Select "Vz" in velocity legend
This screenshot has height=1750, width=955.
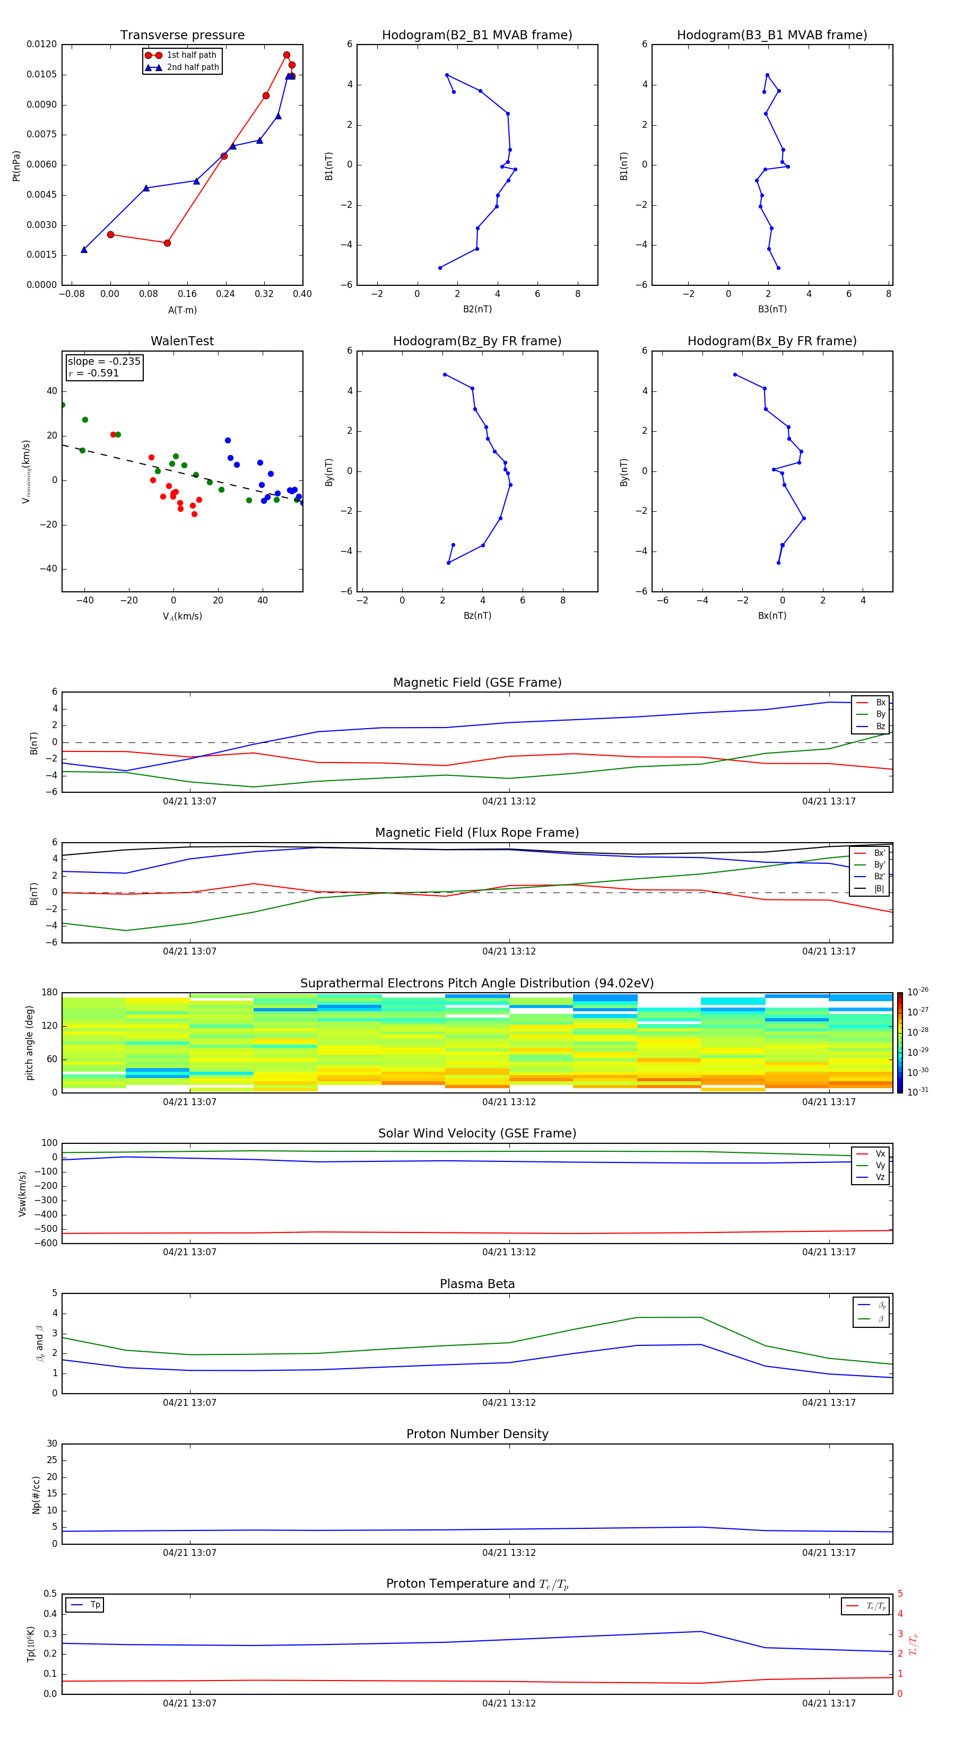coord(871,1177)
